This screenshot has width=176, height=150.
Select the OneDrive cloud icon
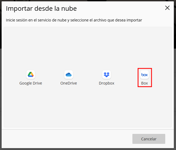coord(69,75)
